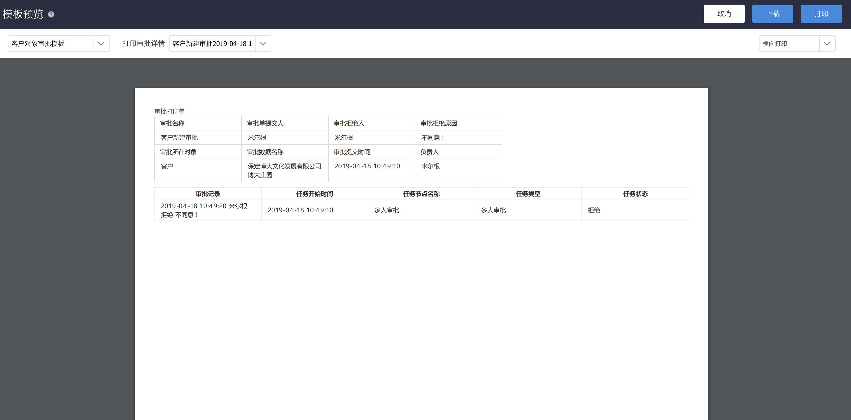
Task: Click the 下载 download button
Action: [772, 14]
